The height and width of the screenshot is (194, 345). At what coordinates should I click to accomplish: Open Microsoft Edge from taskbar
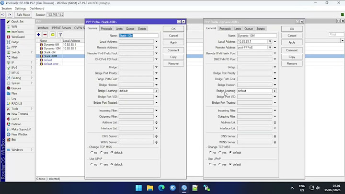click(x=161, y=188)
